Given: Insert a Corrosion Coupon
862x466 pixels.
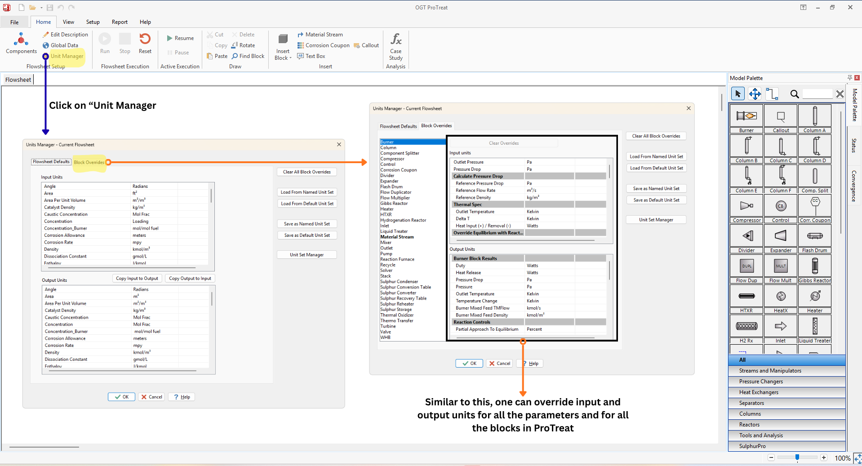Looking at the screenshot, I should click(324, 45).
